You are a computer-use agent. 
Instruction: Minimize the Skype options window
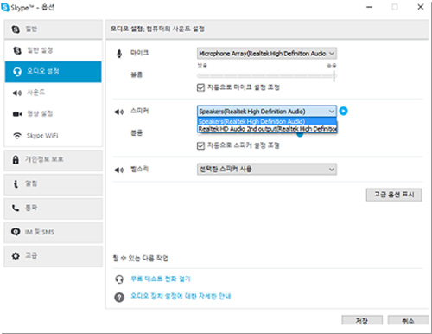click(370, 7)
